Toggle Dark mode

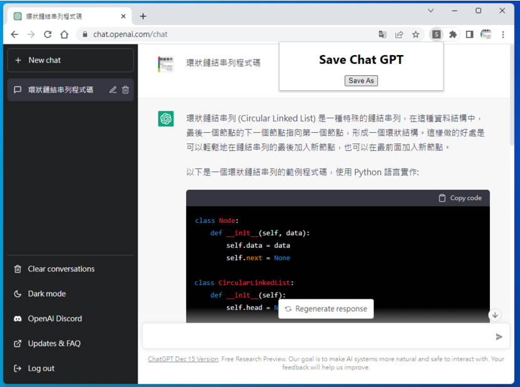point(71,294)
